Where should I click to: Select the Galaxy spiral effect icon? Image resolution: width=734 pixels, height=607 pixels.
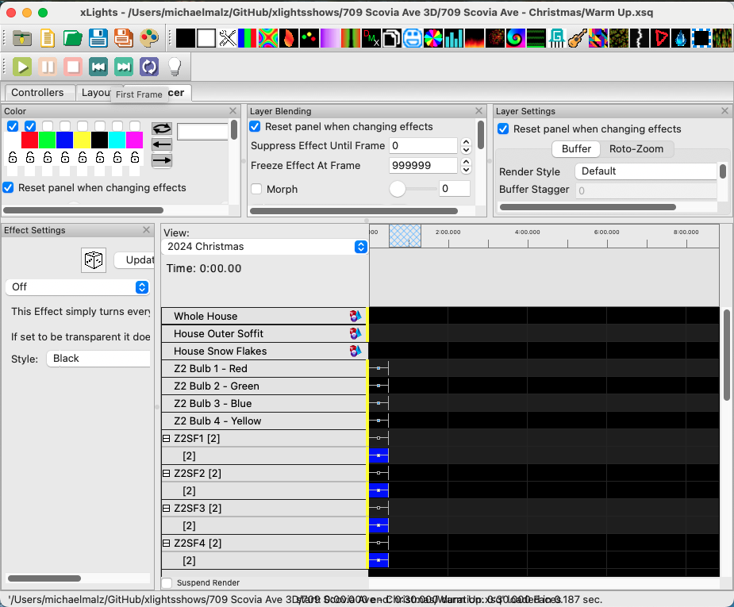(516, 38)
